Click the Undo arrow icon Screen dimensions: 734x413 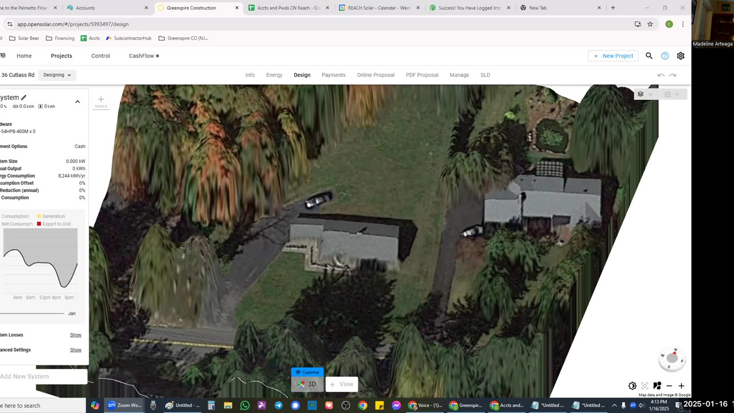click(x=661, y=75)
